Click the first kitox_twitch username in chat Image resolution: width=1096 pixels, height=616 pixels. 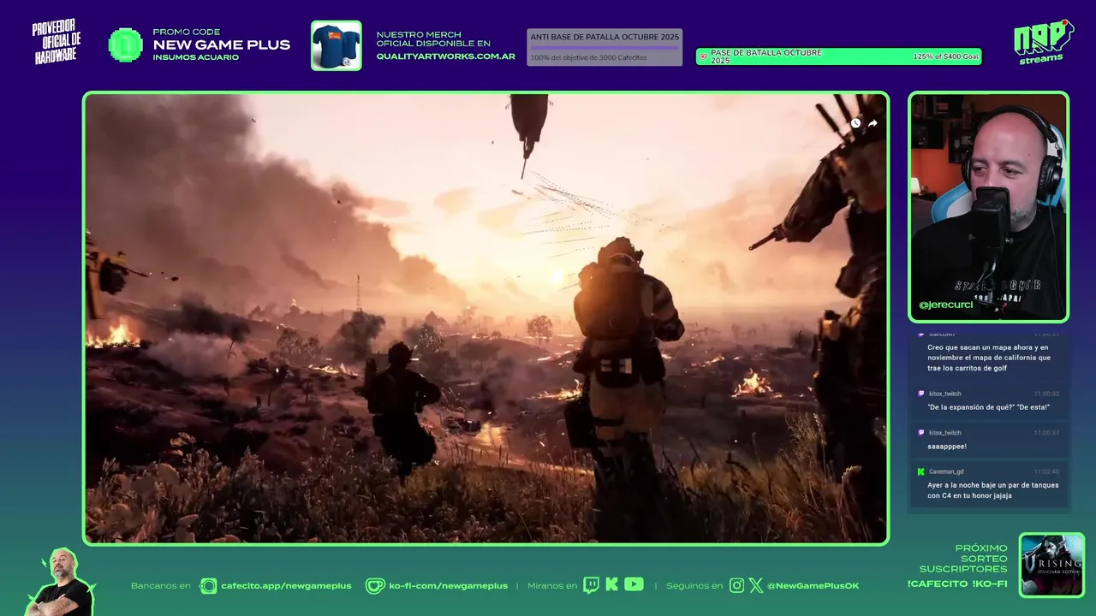pos(945,394)
